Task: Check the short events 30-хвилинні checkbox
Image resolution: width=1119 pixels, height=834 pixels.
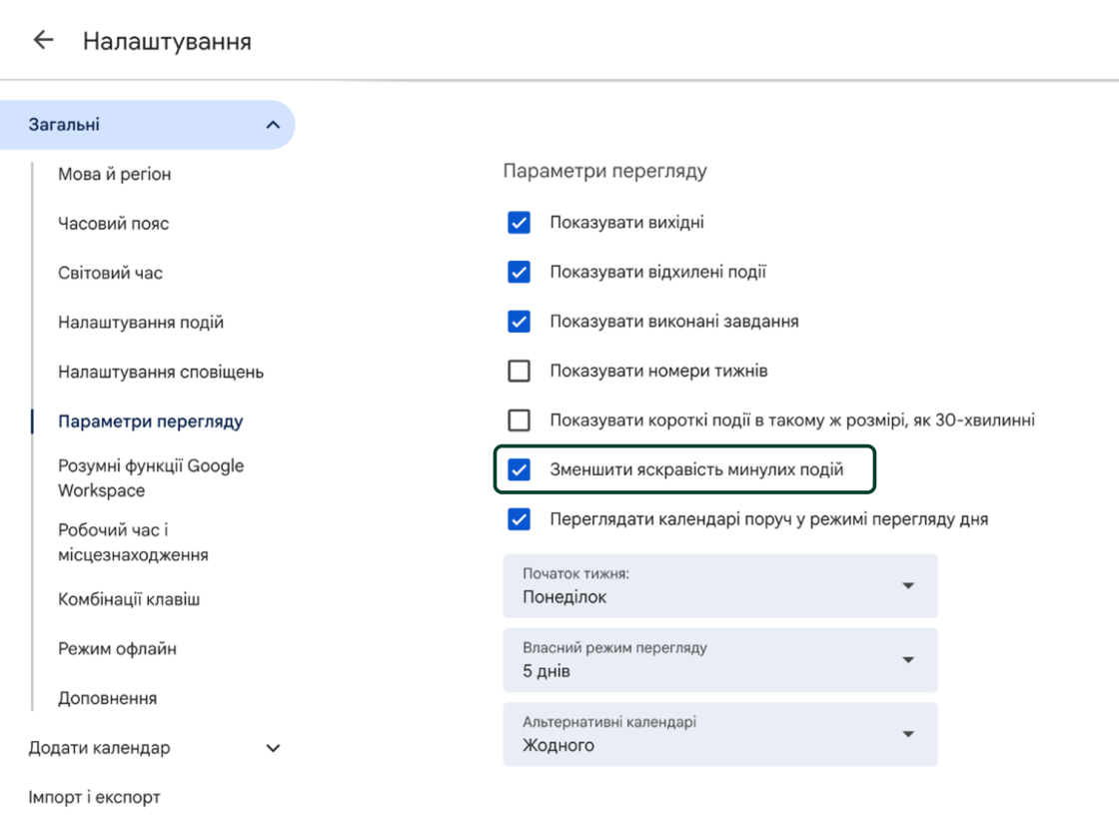Action: 519,420
